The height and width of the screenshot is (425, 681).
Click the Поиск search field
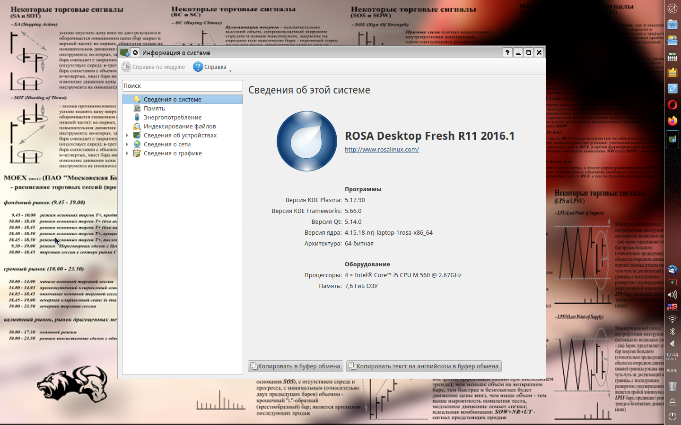click(x=183, y=85)
